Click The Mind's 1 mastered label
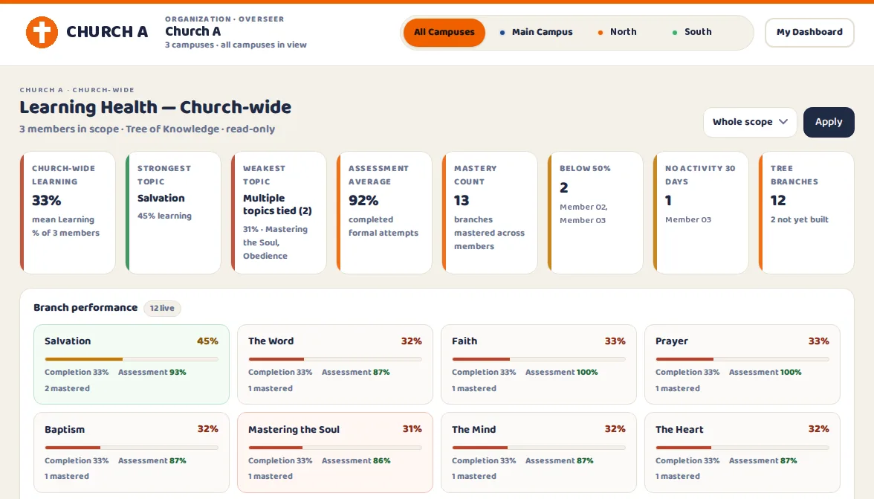Viewport: 874px width, 499px height. click(474, 476)
